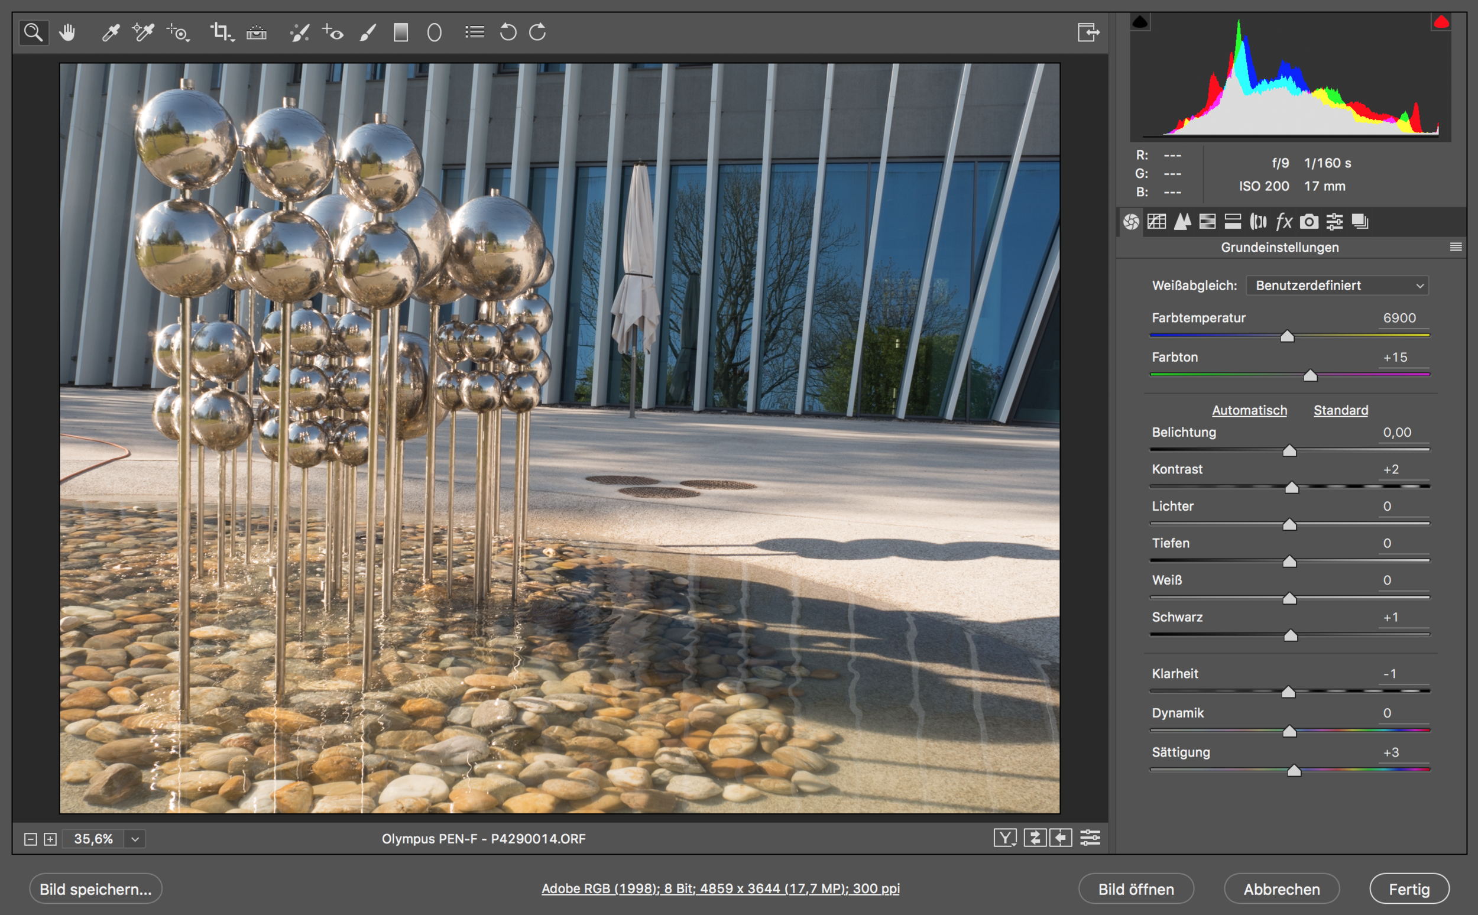This screenshot has width=1478, height=915.
Task: Rotate image counterclockwise
Action: pyautogui.click(x=508, y=32)
